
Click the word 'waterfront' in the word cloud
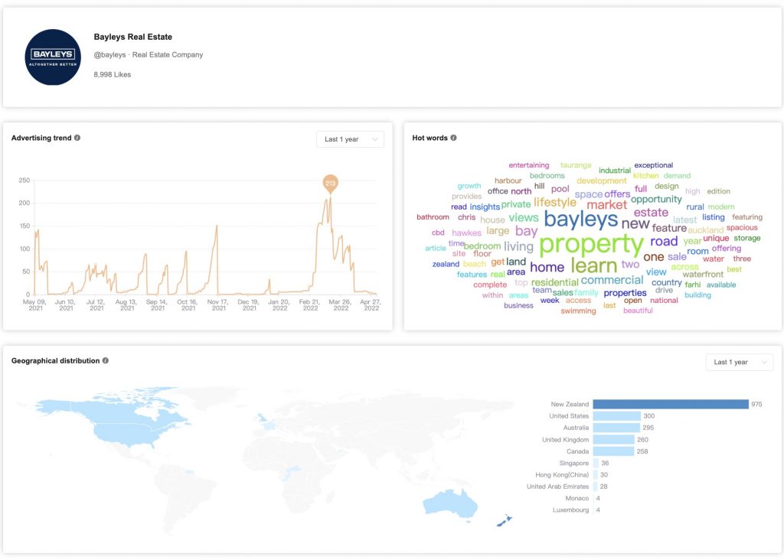coord(703,274)
